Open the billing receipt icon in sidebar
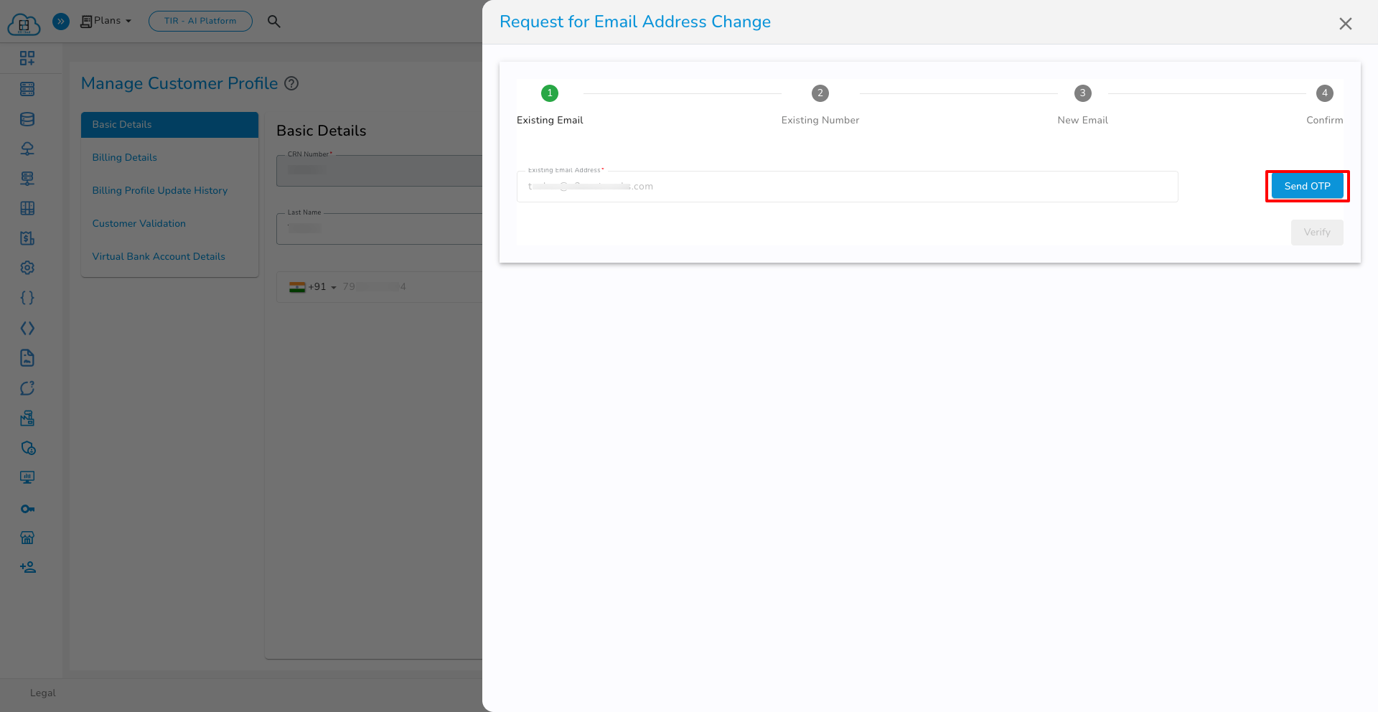 [27, 238]
